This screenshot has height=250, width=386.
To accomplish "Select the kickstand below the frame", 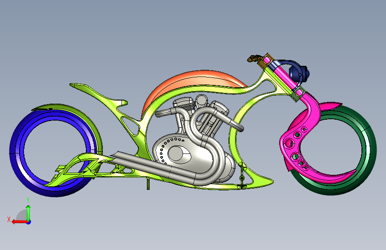I will (148, 184).
